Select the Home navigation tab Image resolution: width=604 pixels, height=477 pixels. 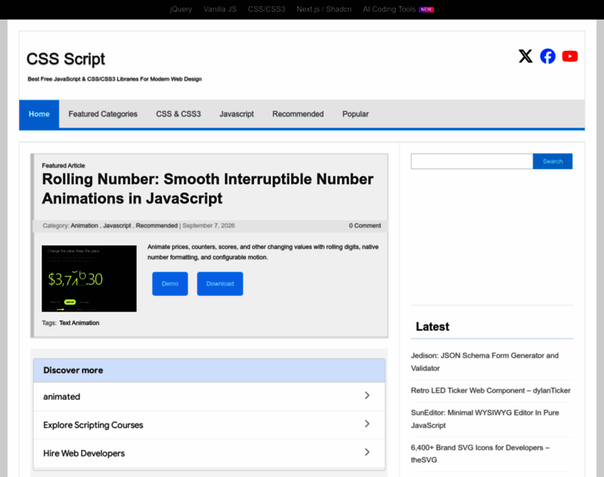[x=39, y=114]
